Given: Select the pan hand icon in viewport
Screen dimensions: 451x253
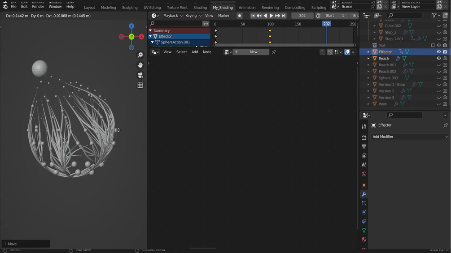Looking at the screenshot, I should [x=140, y=65].
